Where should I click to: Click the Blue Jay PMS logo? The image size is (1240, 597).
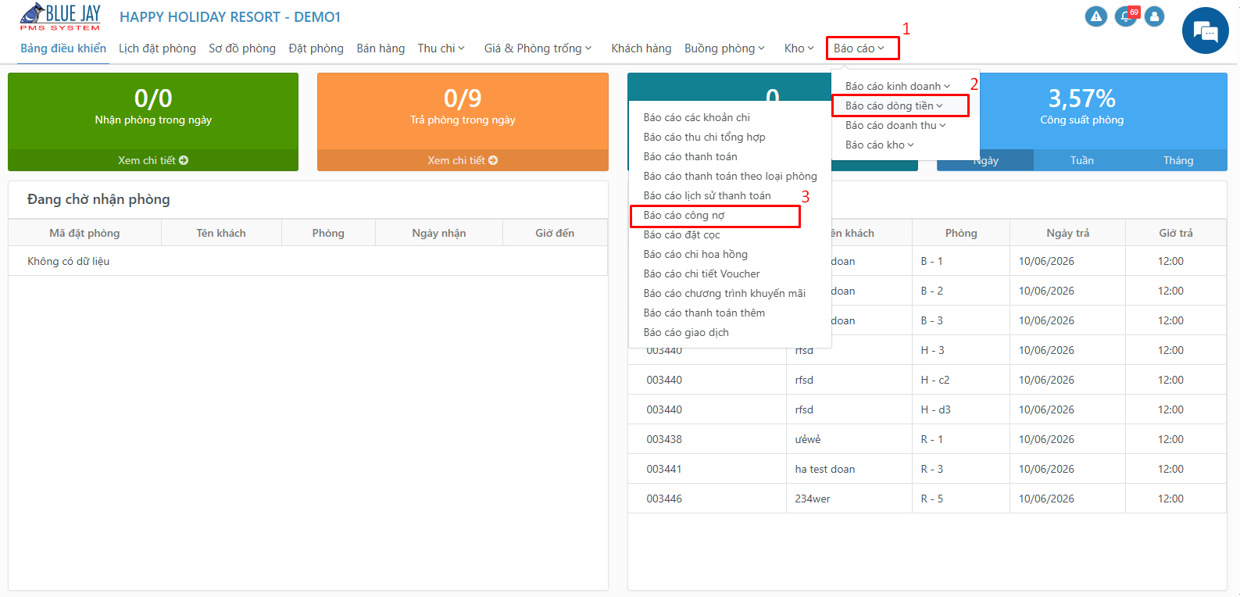coord(60,16)
